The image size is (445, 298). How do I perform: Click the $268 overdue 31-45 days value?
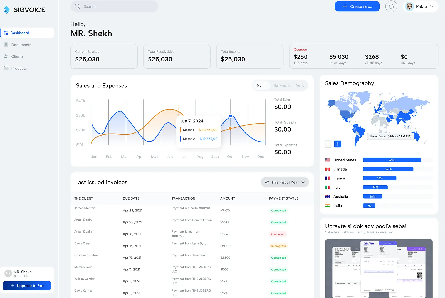(x=372, y=57)
